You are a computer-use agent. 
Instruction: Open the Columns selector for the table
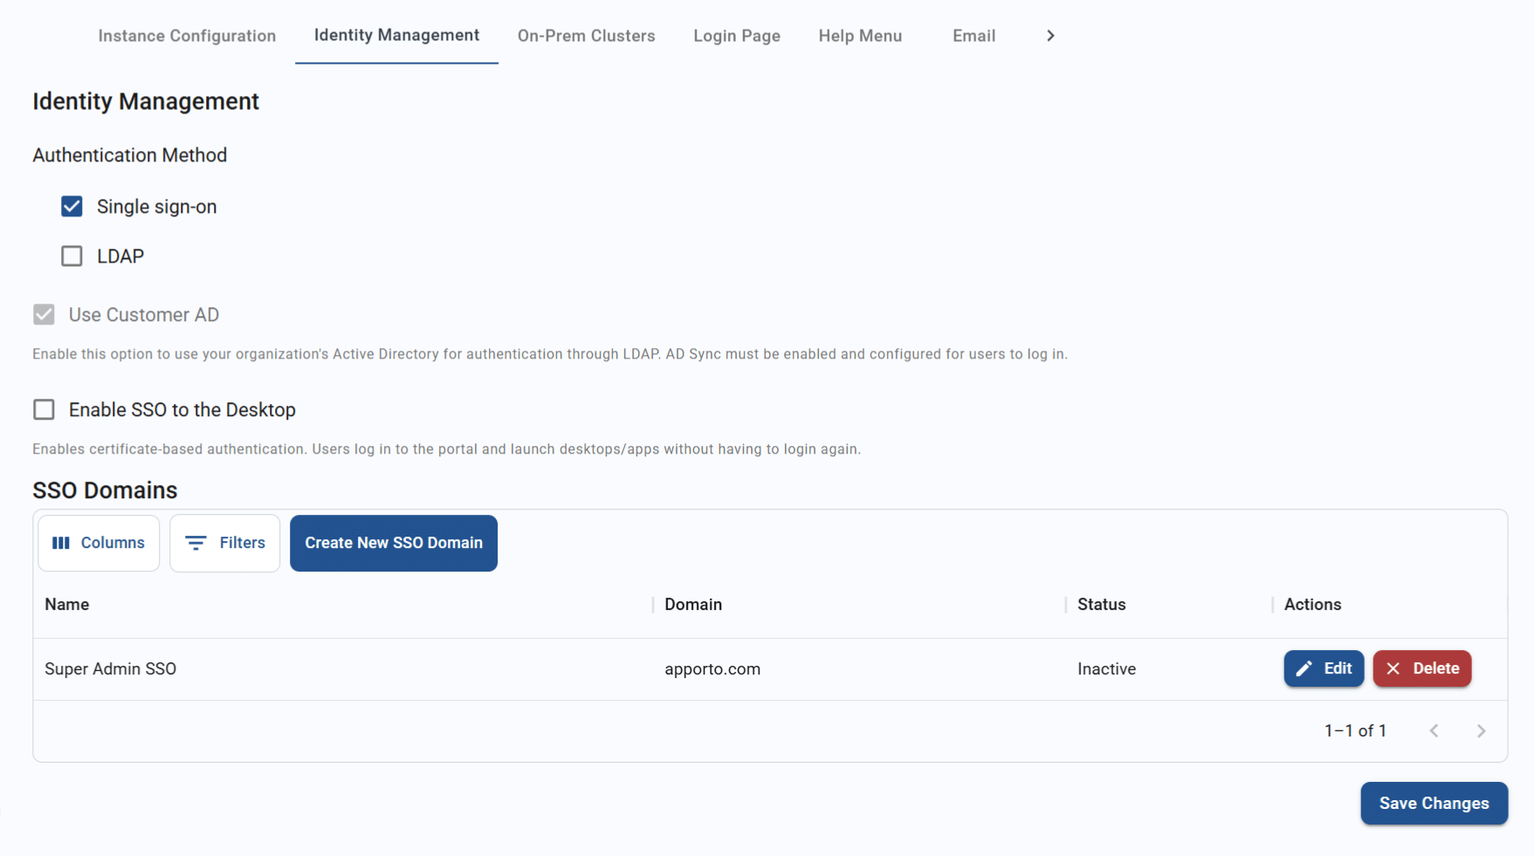(x=98, y=543)
